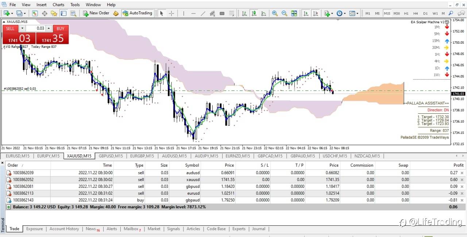Click New Order button

96,13
